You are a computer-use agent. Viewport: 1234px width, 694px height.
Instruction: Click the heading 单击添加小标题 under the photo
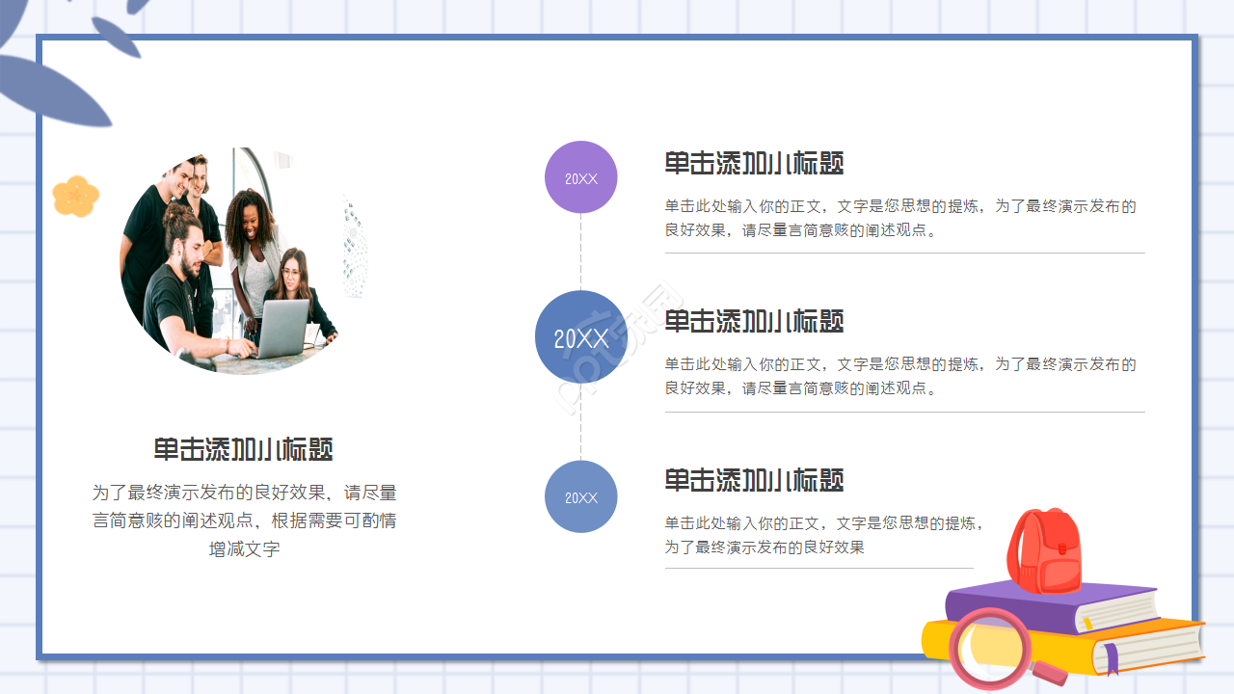click(x=244, y=449)
